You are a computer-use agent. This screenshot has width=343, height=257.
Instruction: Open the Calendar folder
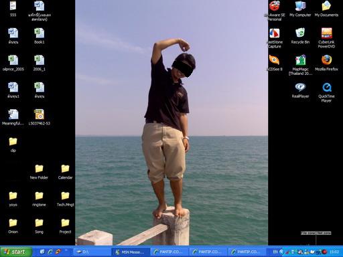(x=65, y=172)
